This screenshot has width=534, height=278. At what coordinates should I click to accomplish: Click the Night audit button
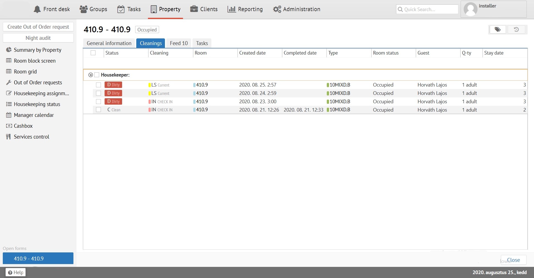[38, 38]
